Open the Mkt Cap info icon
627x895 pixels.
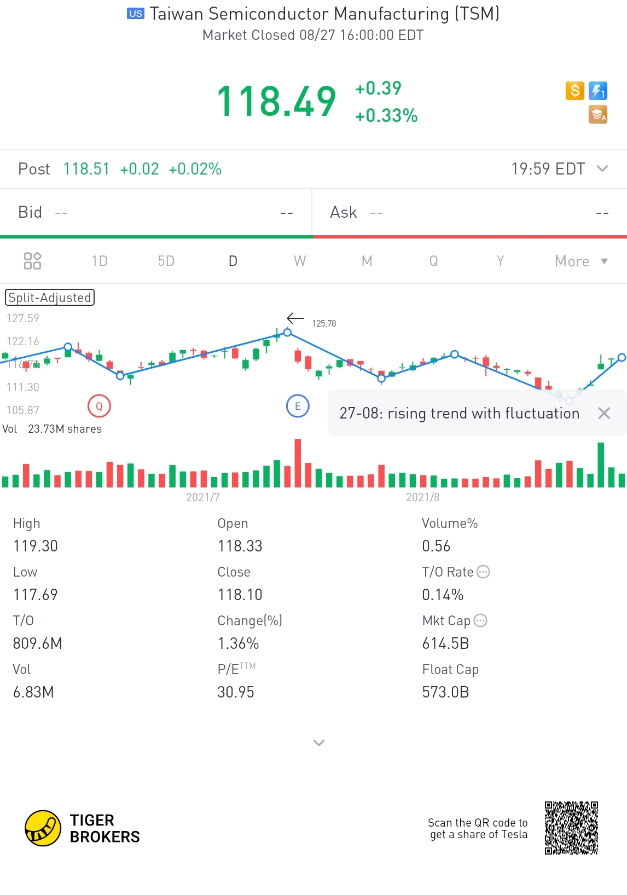pyautogui.click(x=480, y=620)
